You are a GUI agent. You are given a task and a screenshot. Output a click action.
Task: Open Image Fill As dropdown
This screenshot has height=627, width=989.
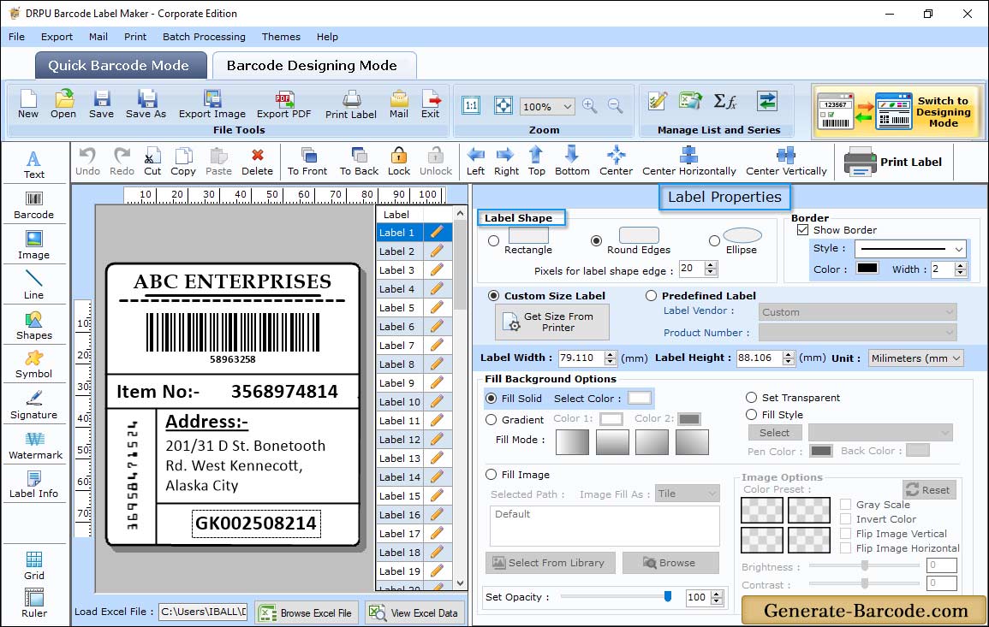[x=688, y=494]
